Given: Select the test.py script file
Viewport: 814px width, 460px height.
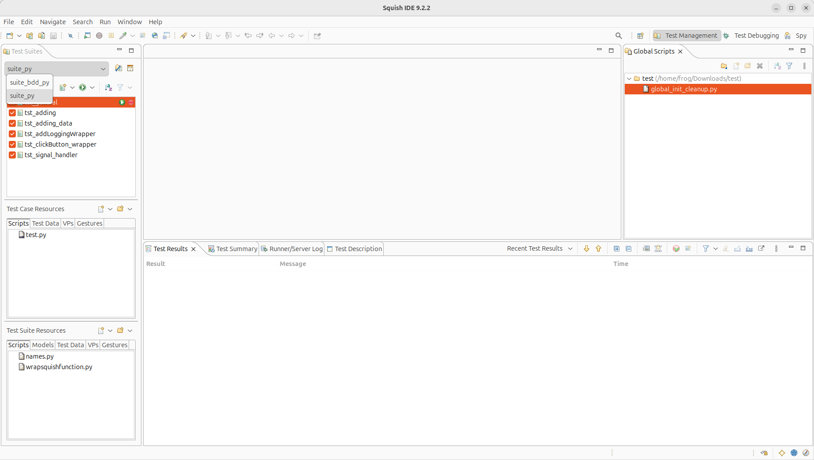Looking at the screenshot, I should [x=32, y=235].
